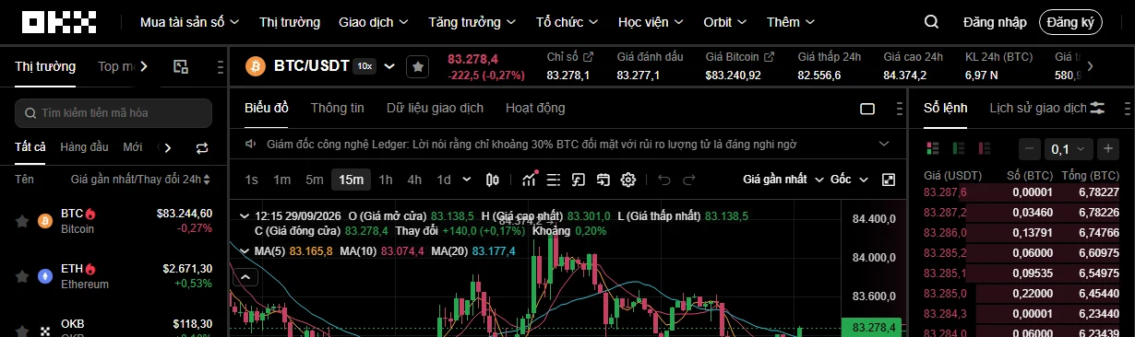1135x337 pixels.
Task: Switch to Lịch sử giao dịch tab
Action: tap(1038, 108)
